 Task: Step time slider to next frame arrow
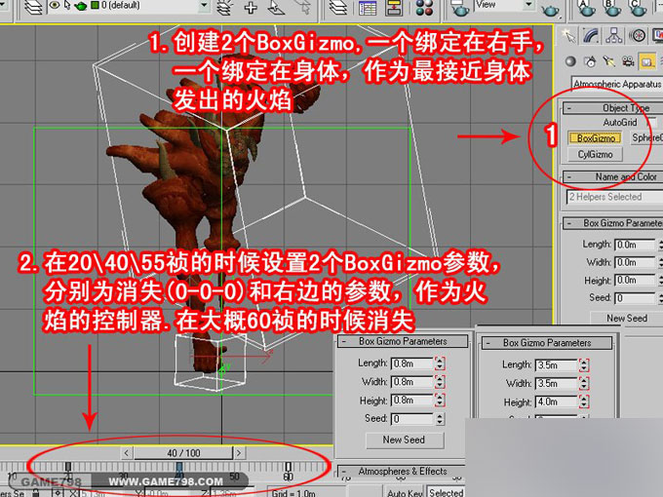coord(239,453)
